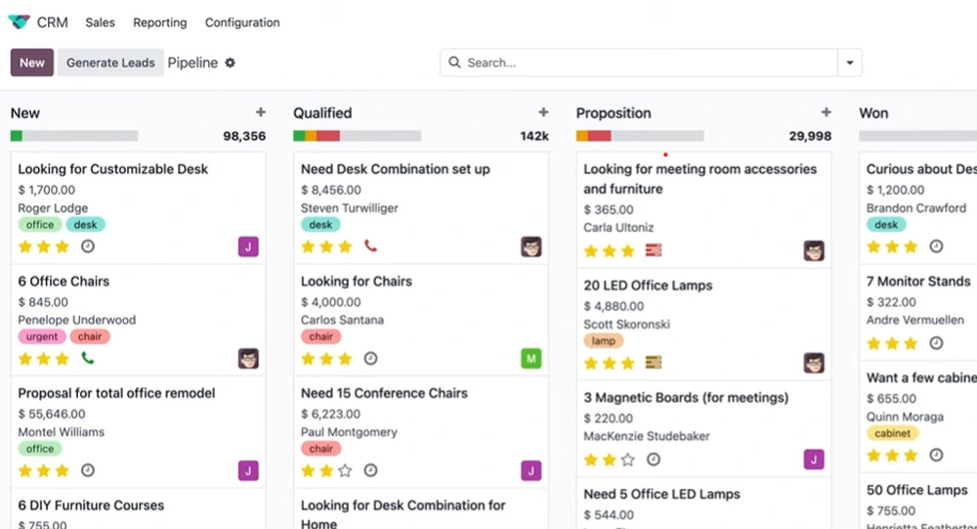Open activity clock on Proposal for total office remodel

(88, 470)
